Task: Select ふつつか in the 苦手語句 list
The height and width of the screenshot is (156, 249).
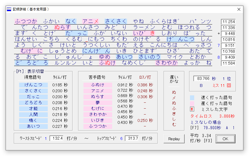Action: (x=98, y=126)
